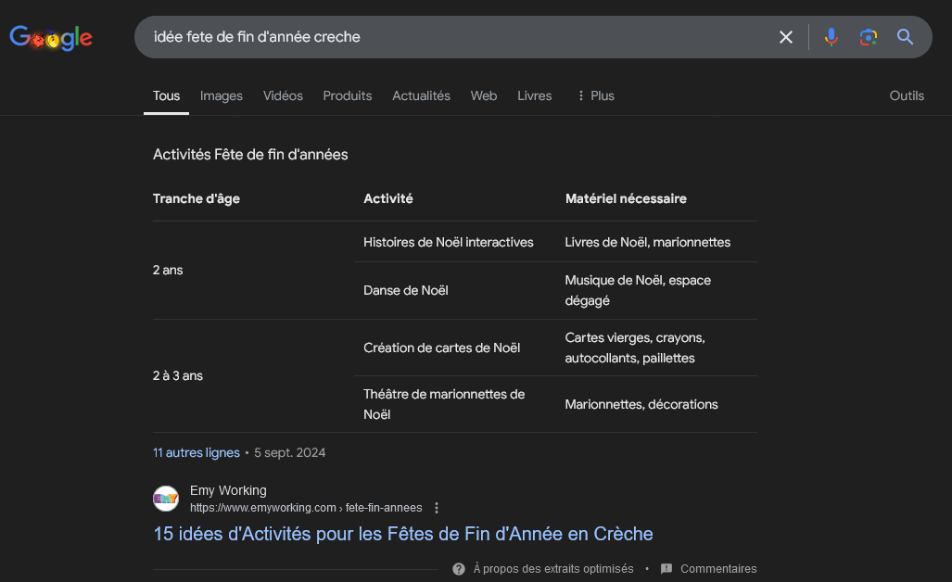The height and width of the screenshot is (582, 952).
Task: Switch to the Images tab
Action: click(x=221, y=95)
